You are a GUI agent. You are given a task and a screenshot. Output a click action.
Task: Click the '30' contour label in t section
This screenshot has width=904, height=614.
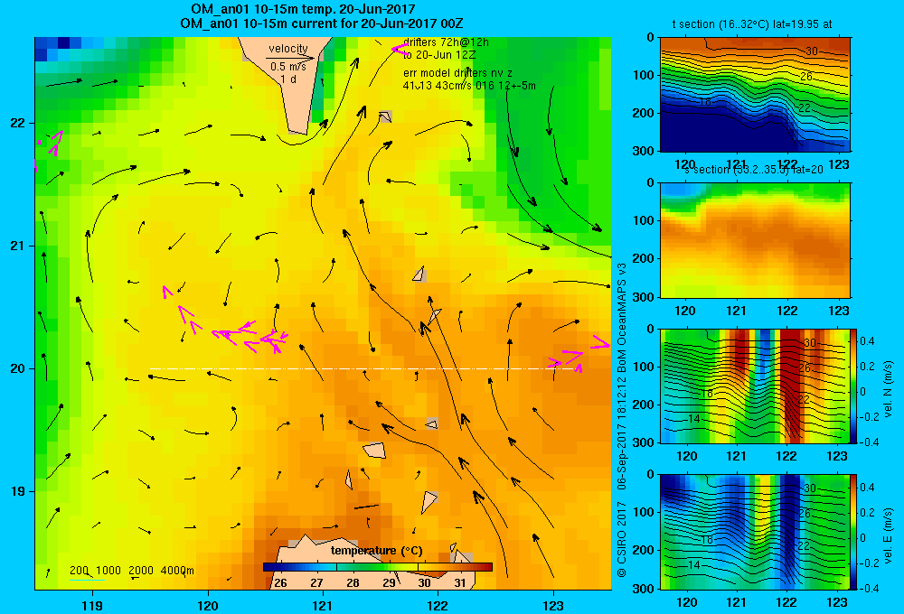(811, 51)
